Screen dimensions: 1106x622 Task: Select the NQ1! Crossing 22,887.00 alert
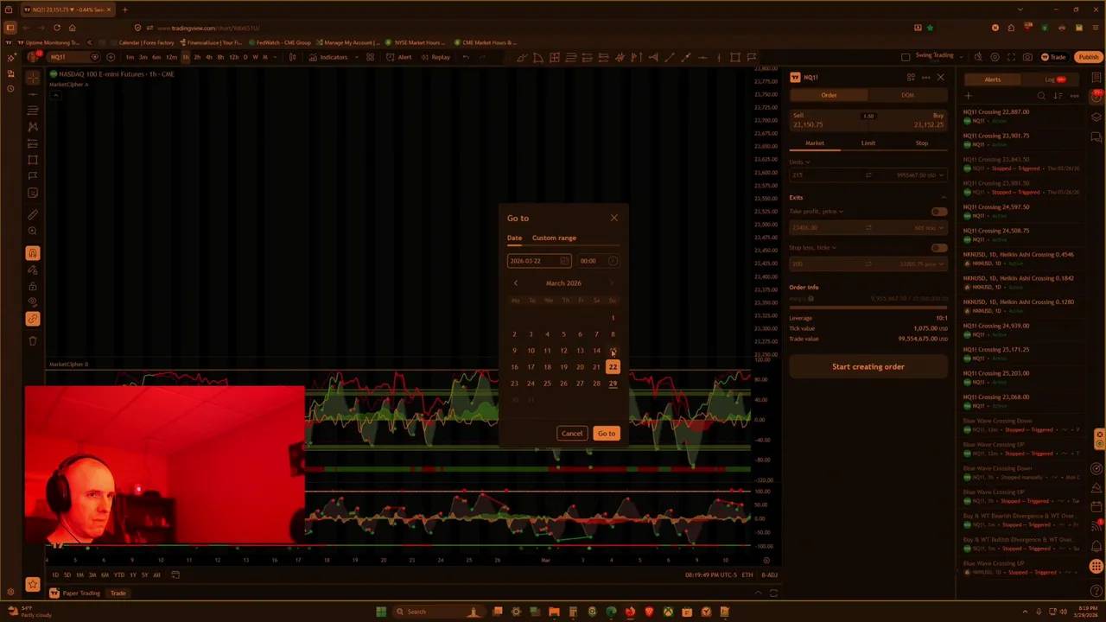pos(1022,116)
